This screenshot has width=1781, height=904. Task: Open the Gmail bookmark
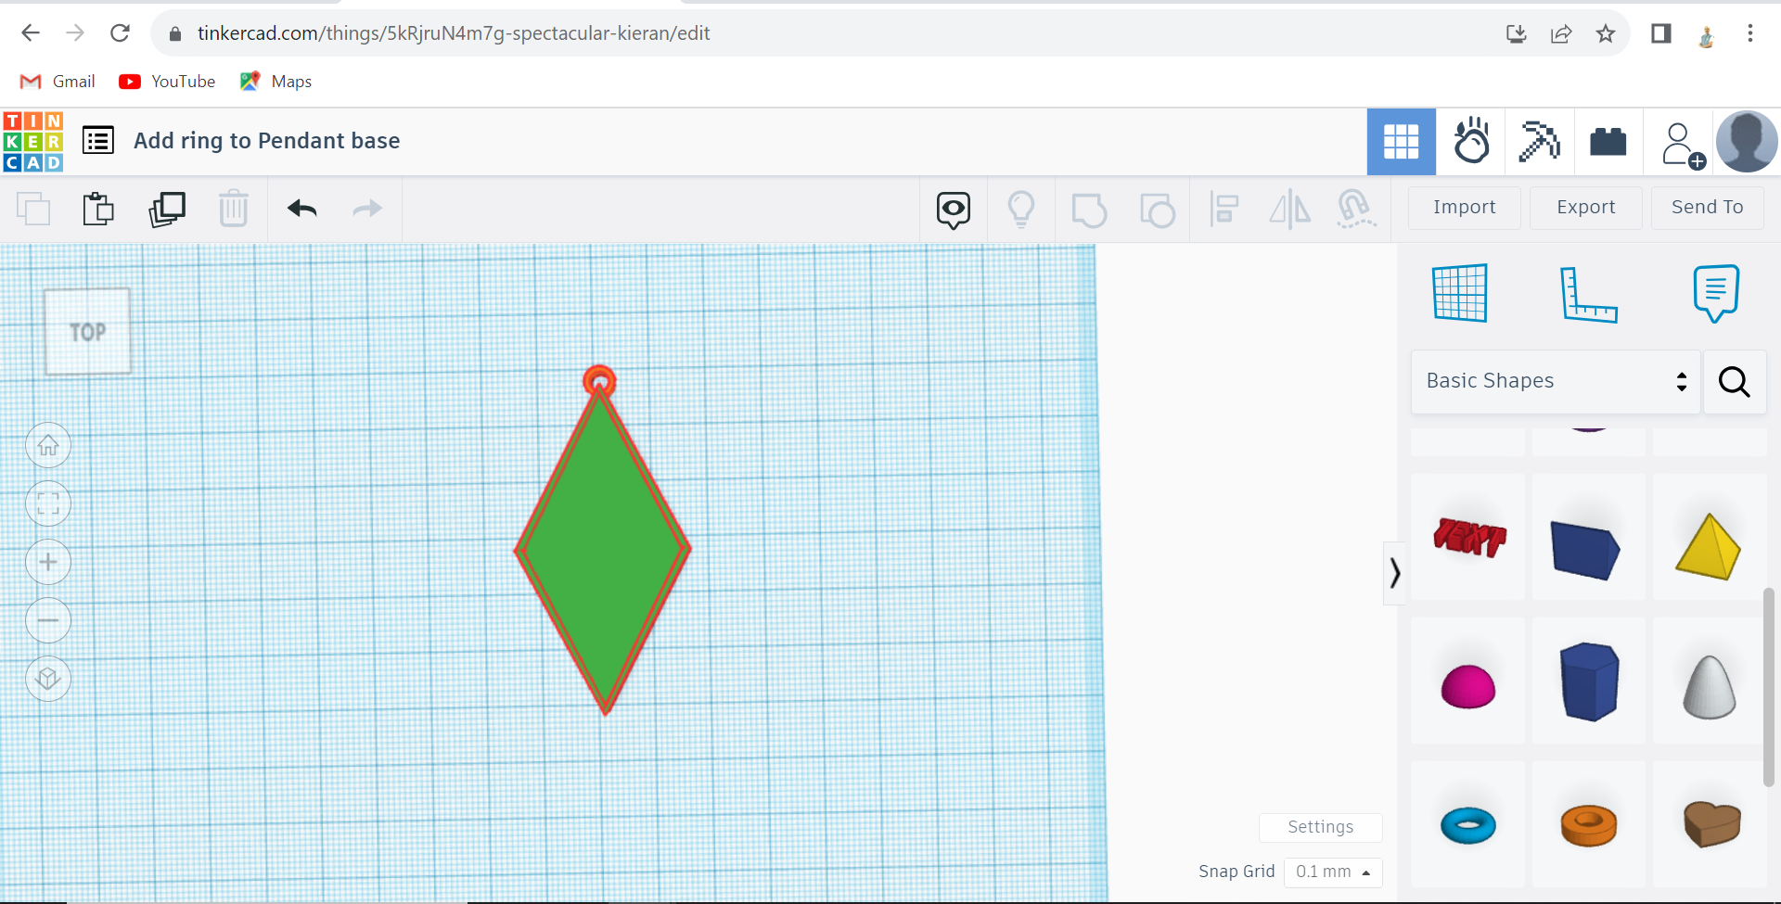click(x=58, y=82)
